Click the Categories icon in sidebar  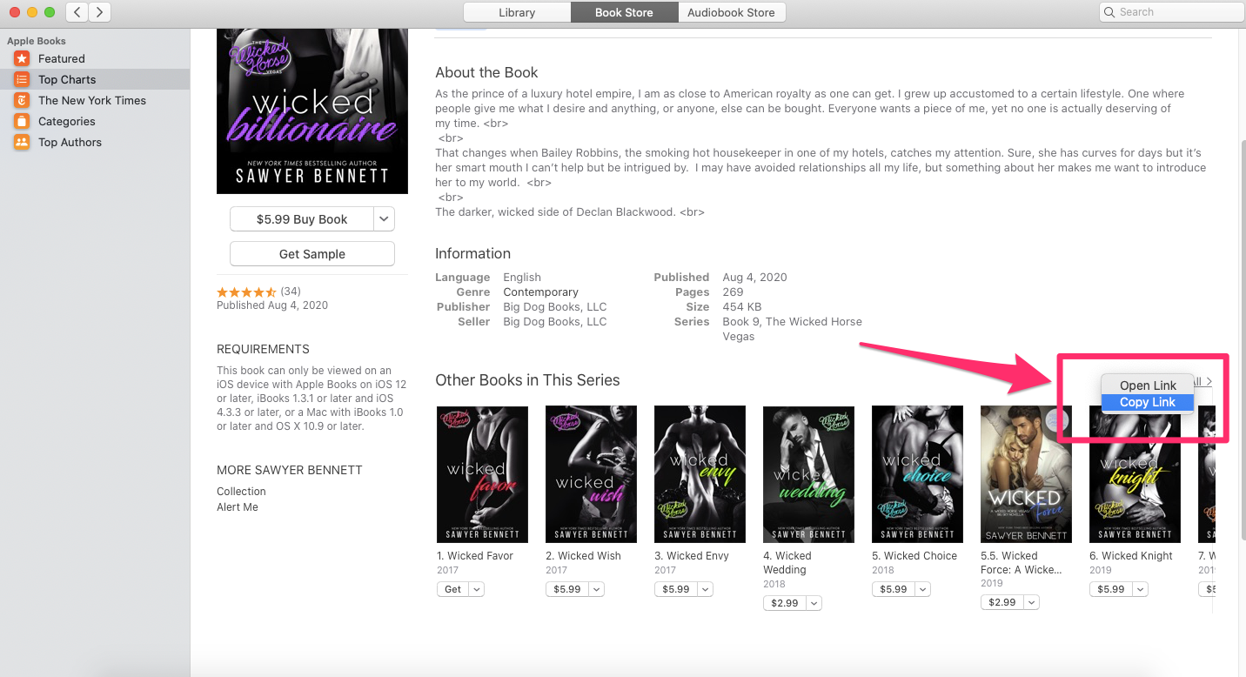[22, 121]
